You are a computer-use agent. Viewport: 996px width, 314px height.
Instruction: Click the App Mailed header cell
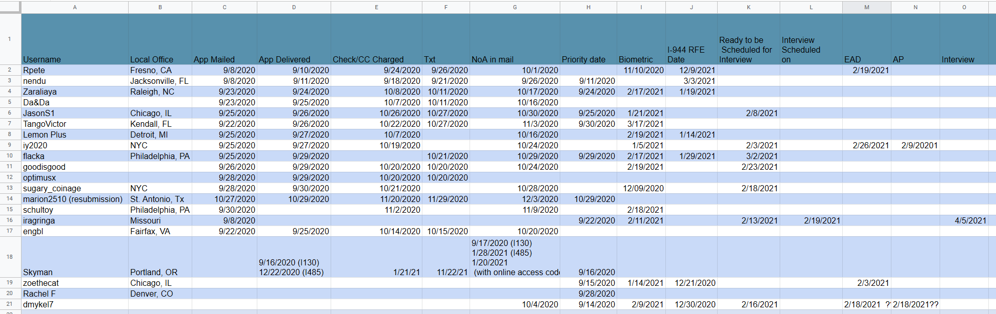coord(225,39)
